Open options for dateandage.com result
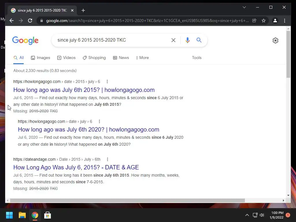 point(108,159)
